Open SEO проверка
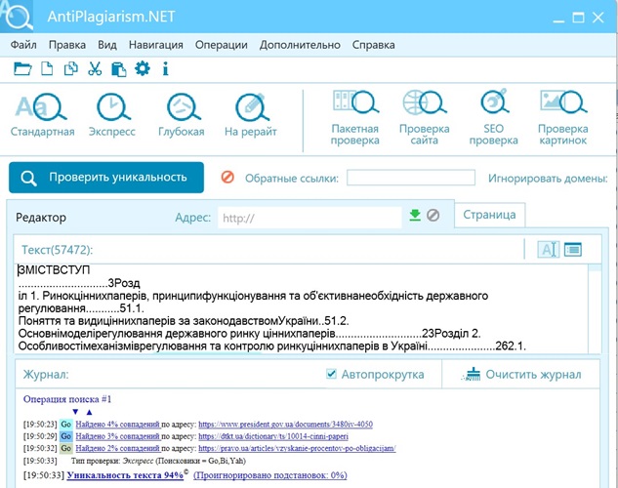This screenshot has height=488, width=618. pos(493,117)
